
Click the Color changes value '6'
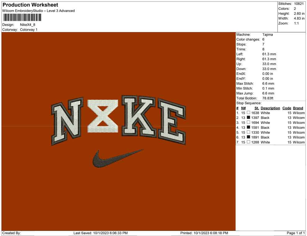pos(263,39)
